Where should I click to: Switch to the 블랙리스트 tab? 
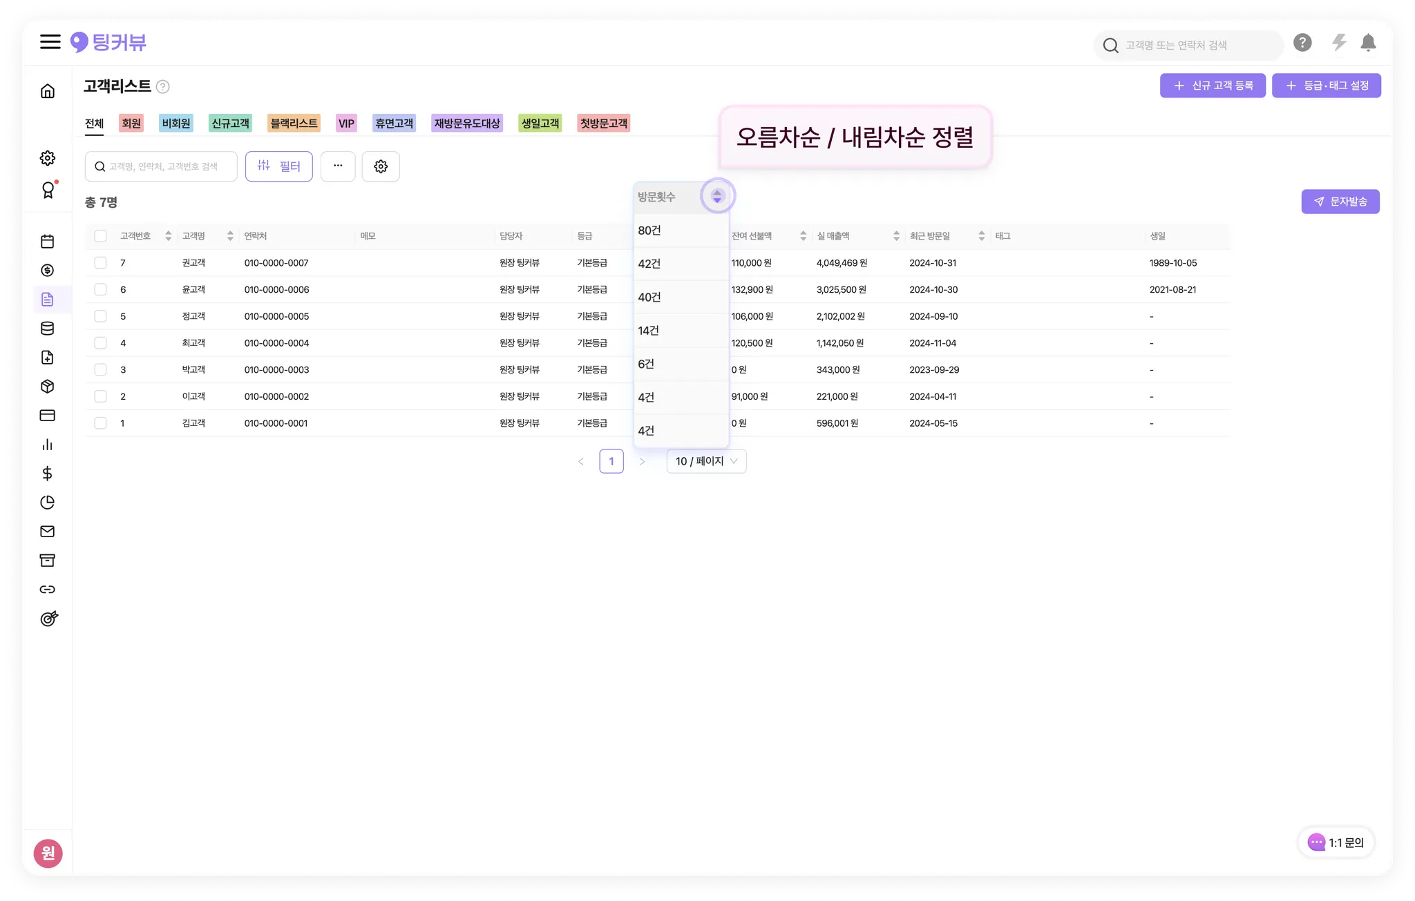pyautogui.click(x=294, y=124)
